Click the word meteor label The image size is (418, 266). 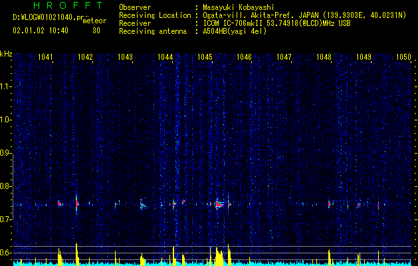[94, 21]
